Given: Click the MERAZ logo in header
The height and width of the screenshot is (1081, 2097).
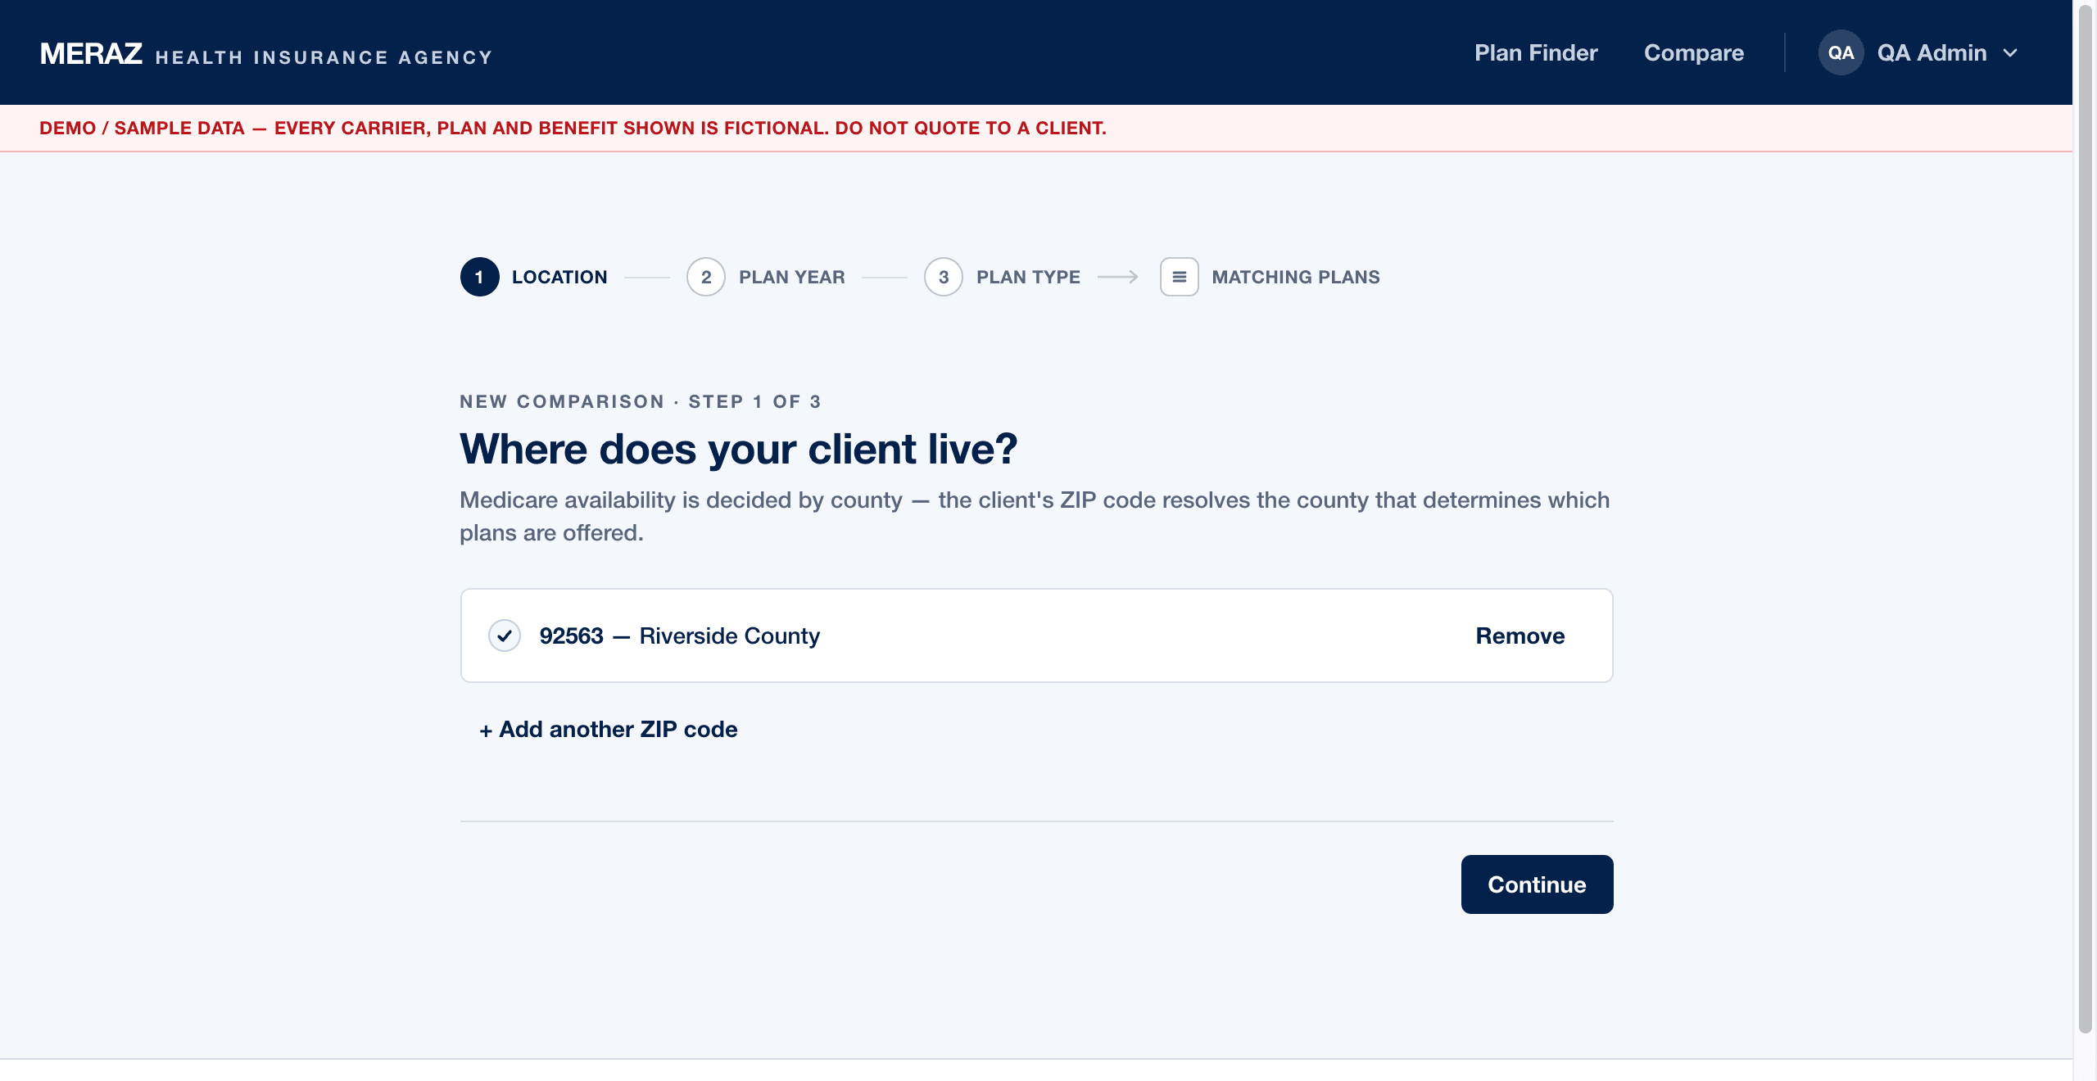Looking at the screenshot, I should tap(91, 53).
